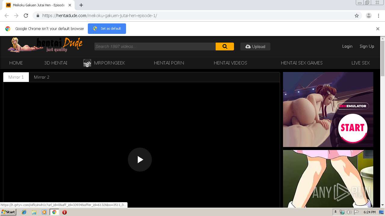
Task: Select the Chrome taskbar icon
Action: 54,212
